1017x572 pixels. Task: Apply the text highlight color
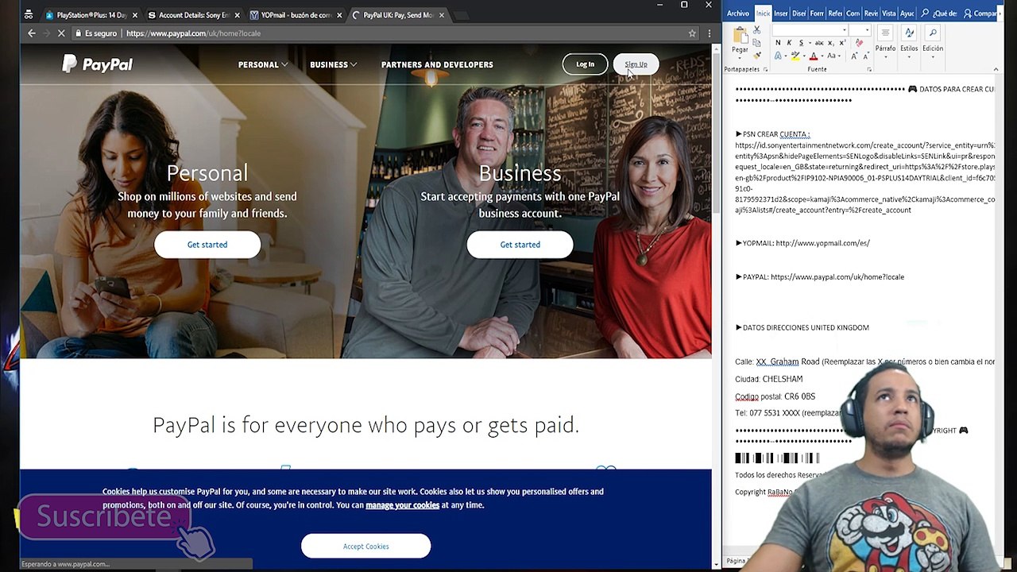tap(795, 56)
